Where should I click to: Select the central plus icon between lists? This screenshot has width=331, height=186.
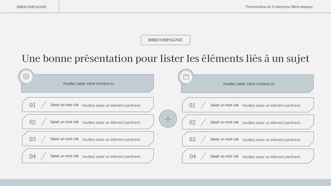pyautogui.click(x=168, y=119)
